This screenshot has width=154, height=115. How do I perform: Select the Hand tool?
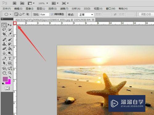tap(4, 73)
